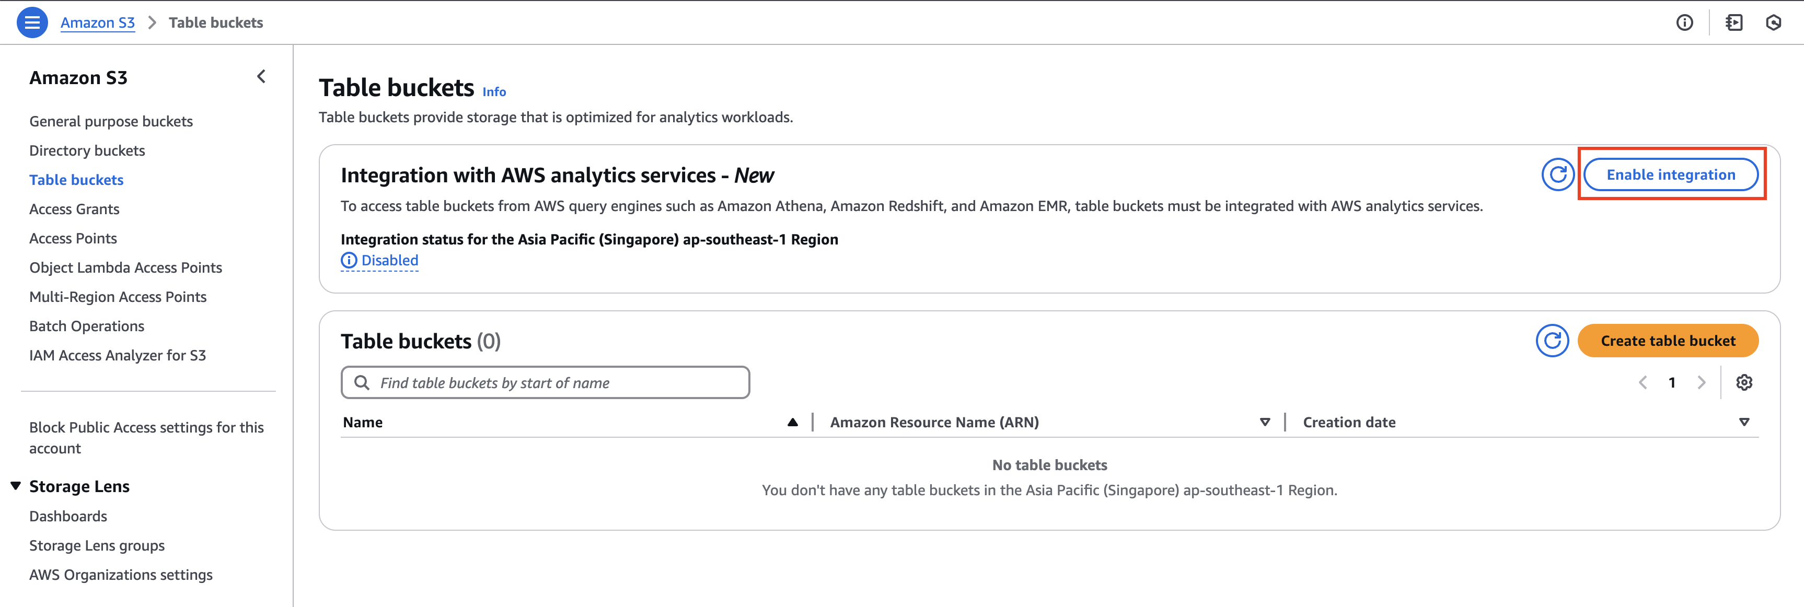Refresh the Table buckets list

(1553, 341)
